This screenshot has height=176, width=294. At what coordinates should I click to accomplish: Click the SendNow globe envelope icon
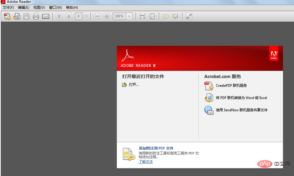(x=209, y=110)
